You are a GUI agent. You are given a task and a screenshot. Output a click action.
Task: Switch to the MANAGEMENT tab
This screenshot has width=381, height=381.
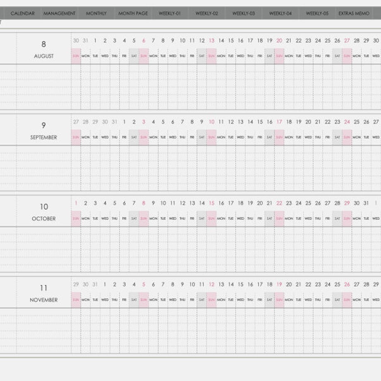pyautogui.click(x=59, y=13)
